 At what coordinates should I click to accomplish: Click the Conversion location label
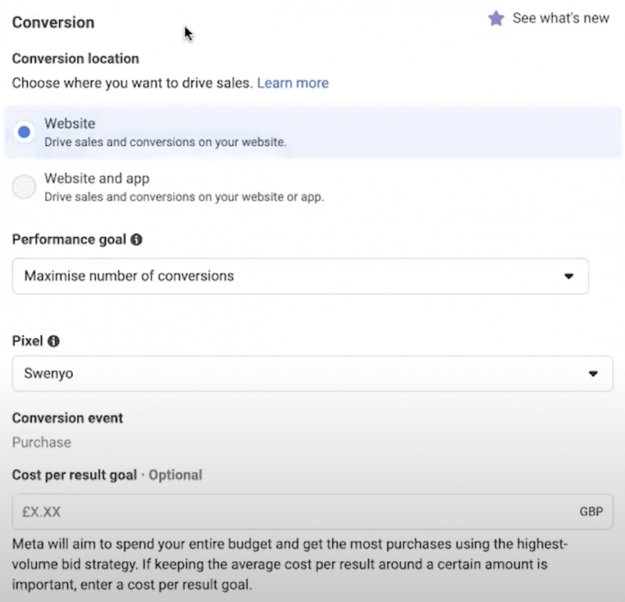[x=75, y=58]
